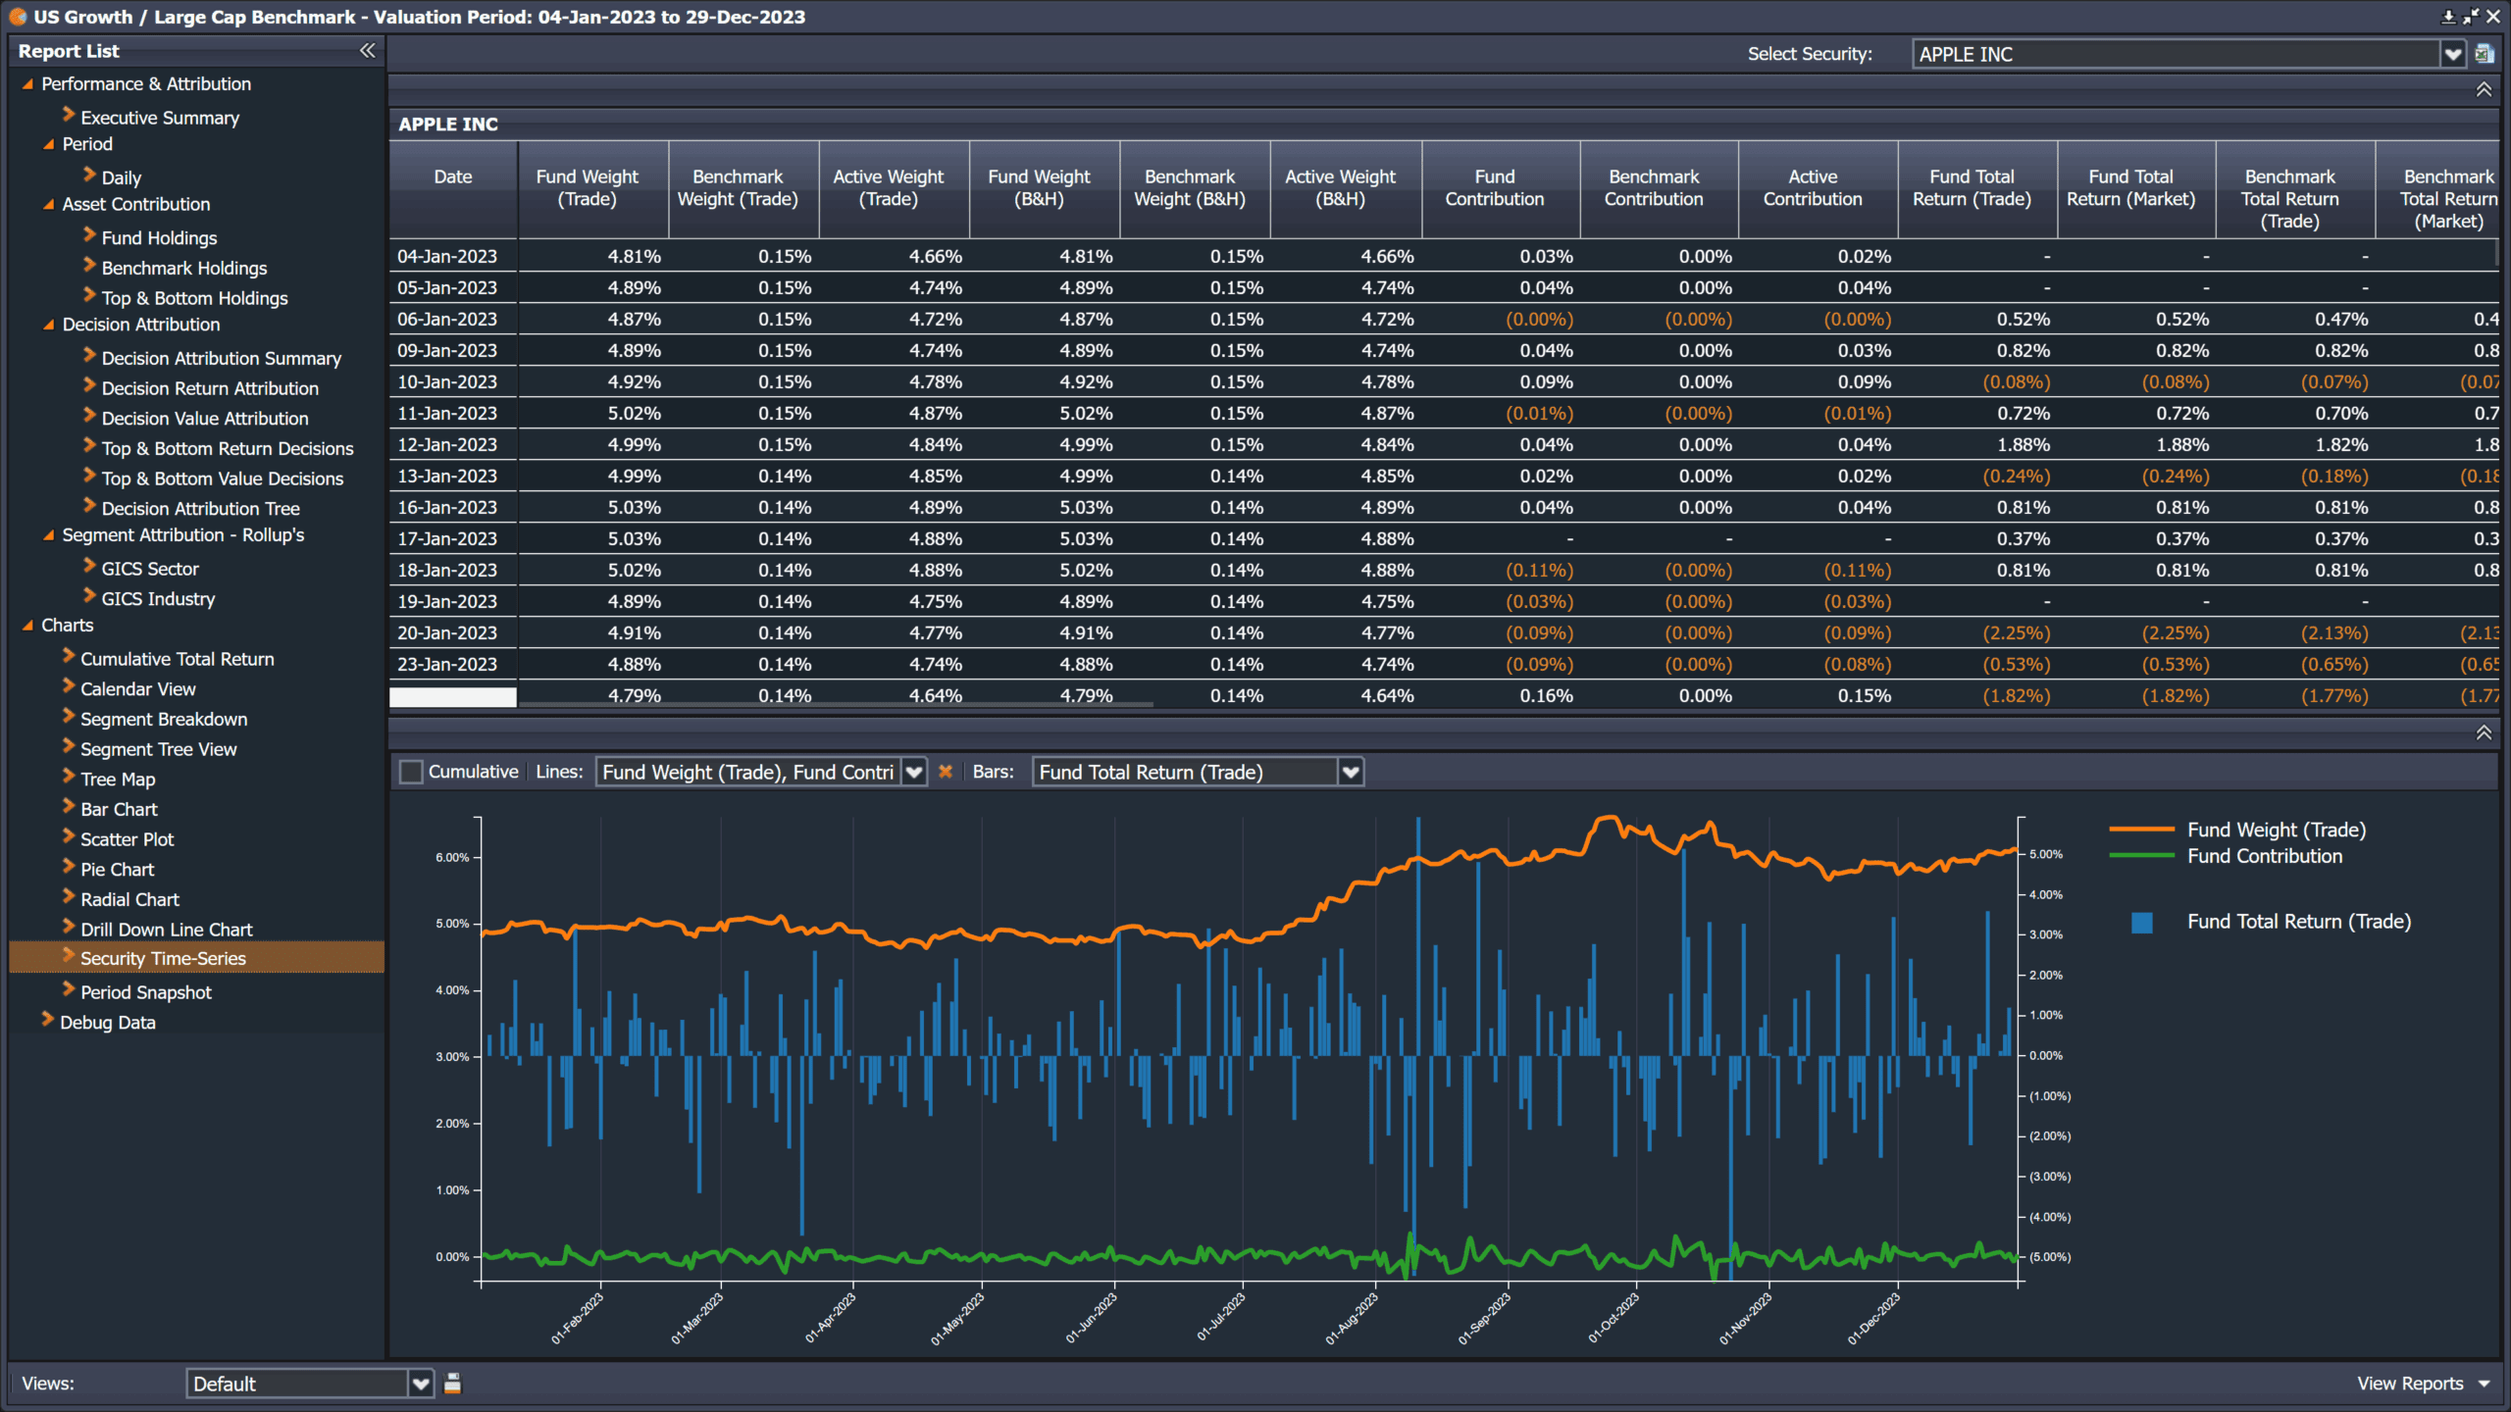Open Top & Bottom Return Decisions
The height and width of the screenshot is (1412, 2511).
228,448
